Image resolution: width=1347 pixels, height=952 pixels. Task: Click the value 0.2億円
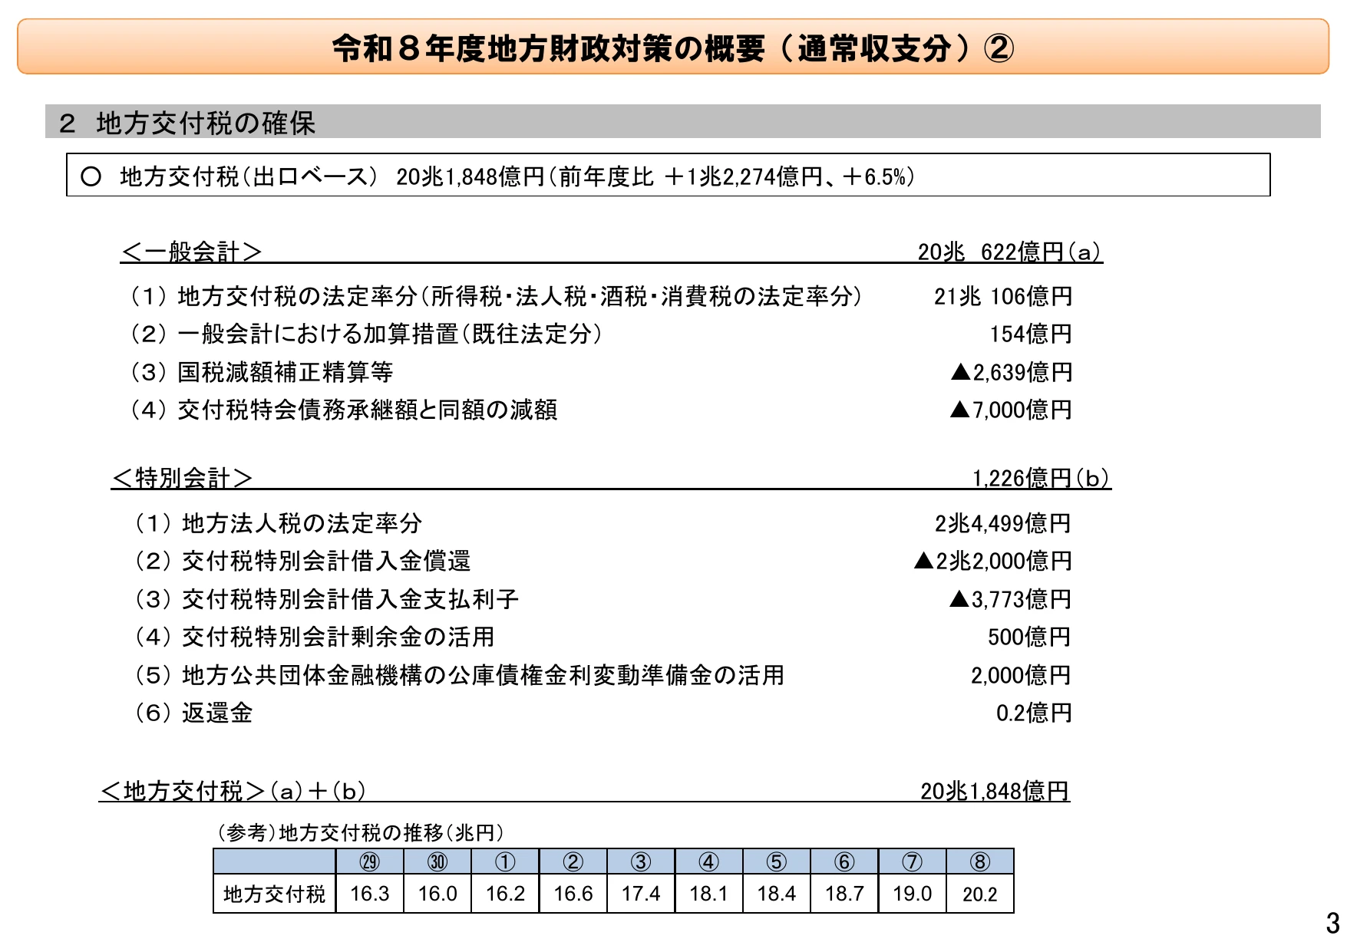pos(1034,713)
